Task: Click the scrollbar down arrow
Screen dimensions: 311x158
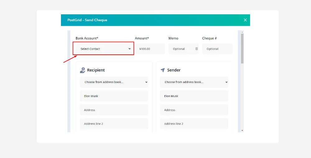Action: (242, 130)
